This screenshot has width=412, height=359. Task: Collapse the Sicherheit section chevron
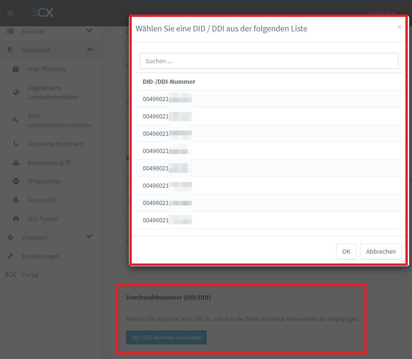coord(90,50)
